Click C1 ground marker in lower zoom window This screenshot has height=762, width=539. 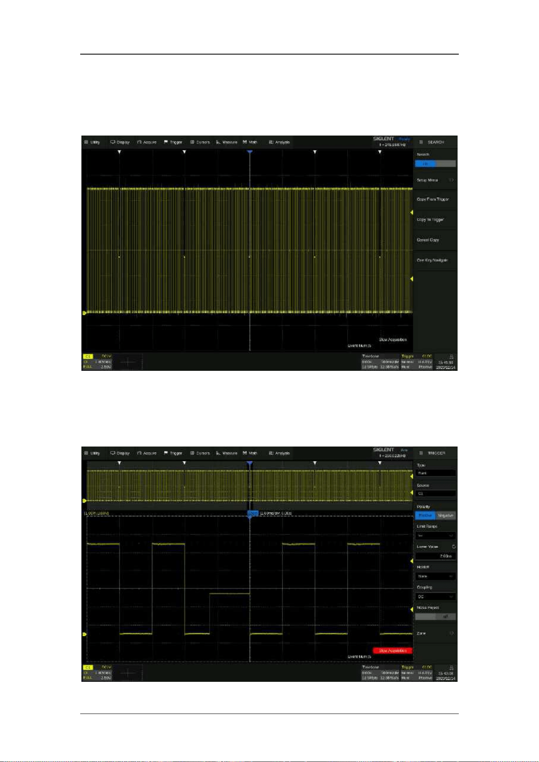(x=84, y=634)
